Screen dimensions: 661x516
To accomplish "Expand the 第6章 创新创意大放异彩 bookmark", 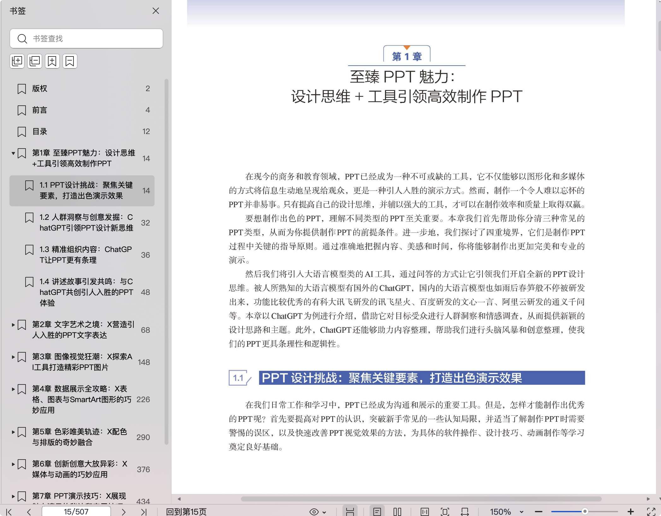I will pos(13,464).
